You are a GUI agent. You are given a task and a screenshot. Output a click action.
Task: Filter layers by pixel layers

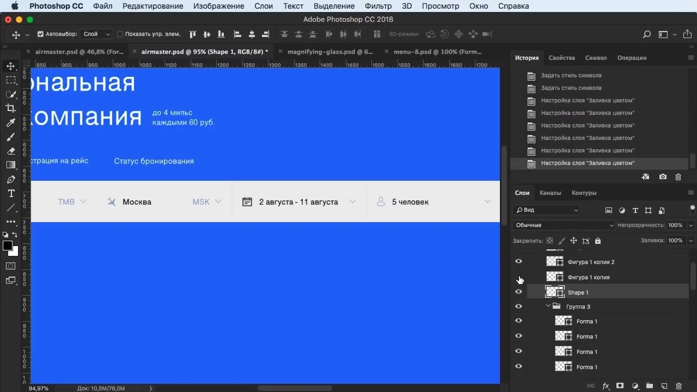pos(609,210)
